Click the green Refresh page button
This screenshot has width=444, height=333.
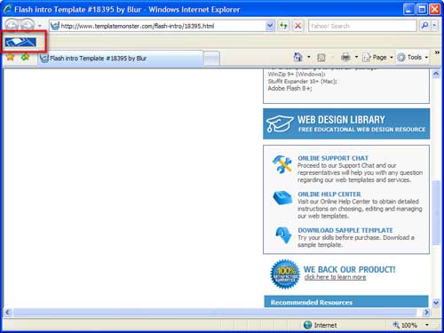click(x=283, y=26)
